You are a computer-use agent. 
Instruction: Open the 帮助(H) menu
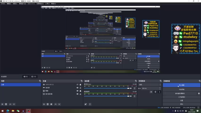coord(54,4)
